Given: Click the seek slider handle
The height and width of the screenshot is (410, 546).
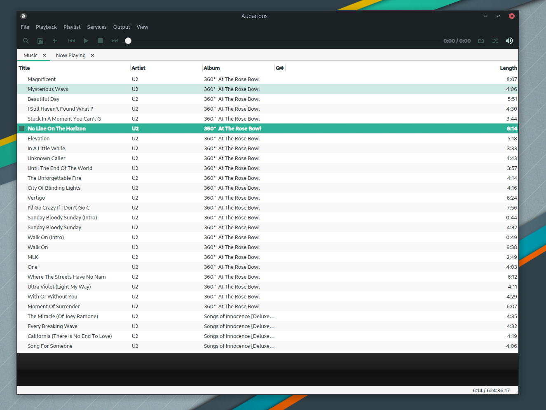Looking at the screenshot, I should [128, 41].
